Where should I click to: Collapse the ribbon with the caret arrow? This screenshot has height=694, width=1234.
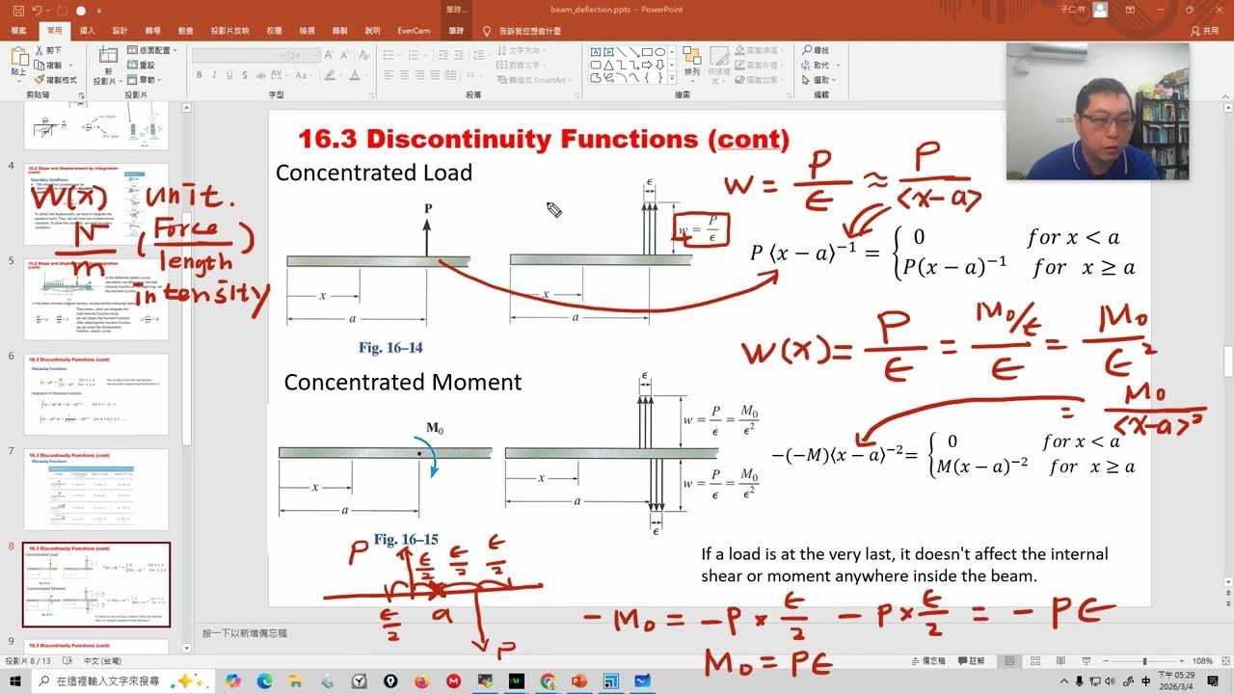[x=1225, y=94]
